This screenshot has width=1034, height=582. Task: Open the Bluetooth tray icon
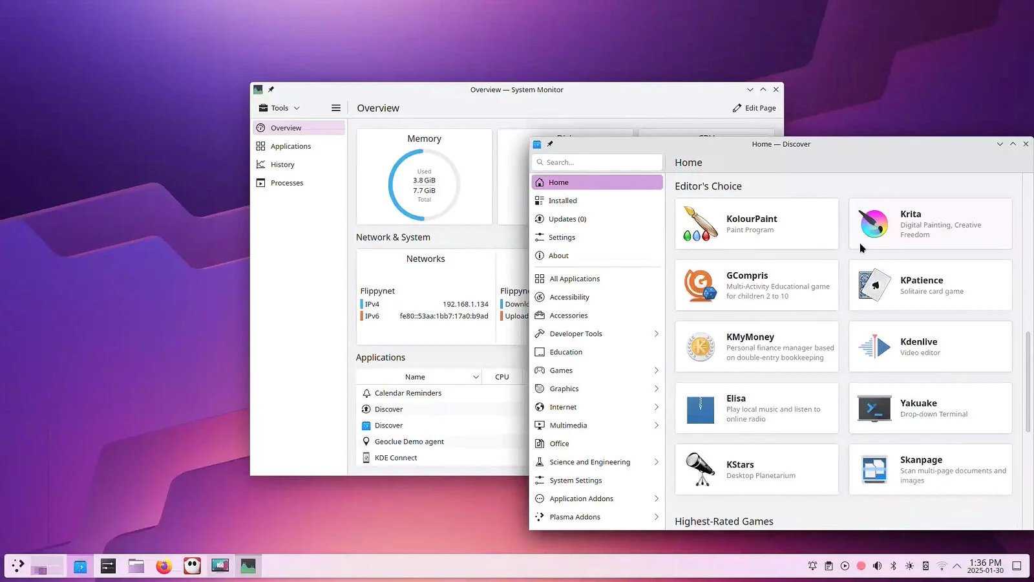point(893,566)
